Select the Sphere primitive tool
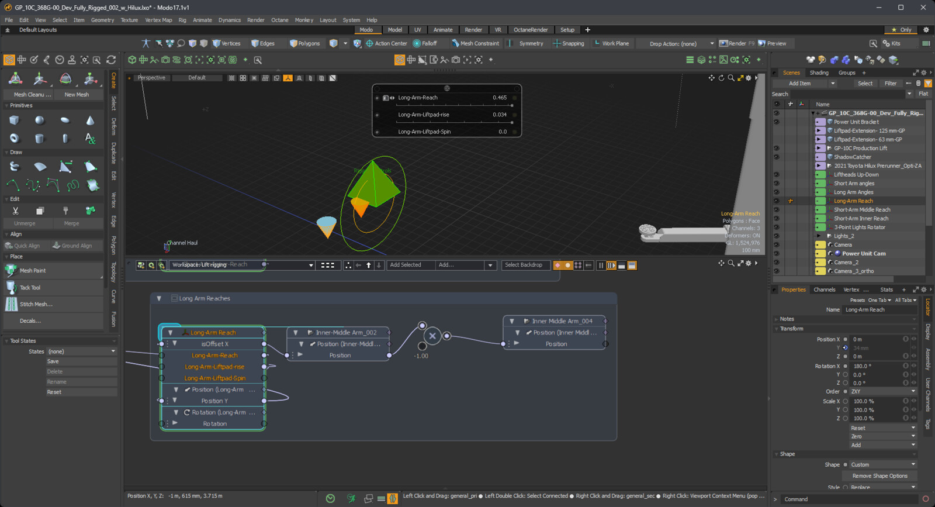935x507 pixels. 40,120
